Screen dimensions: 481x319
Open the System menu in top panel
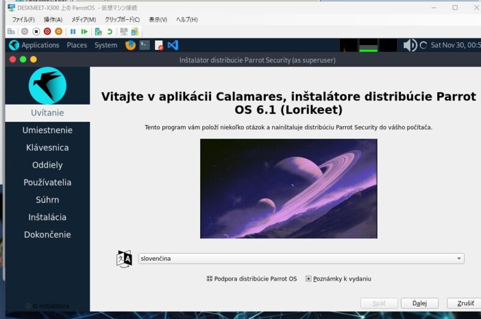coord(106,45)
